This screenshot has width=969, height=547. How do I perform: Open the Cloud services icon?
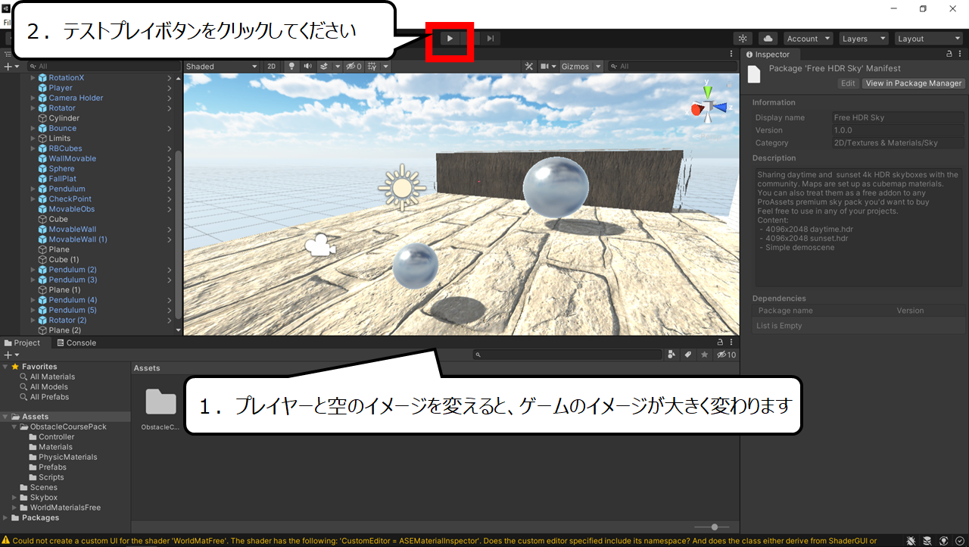click(x=768, y=39)
